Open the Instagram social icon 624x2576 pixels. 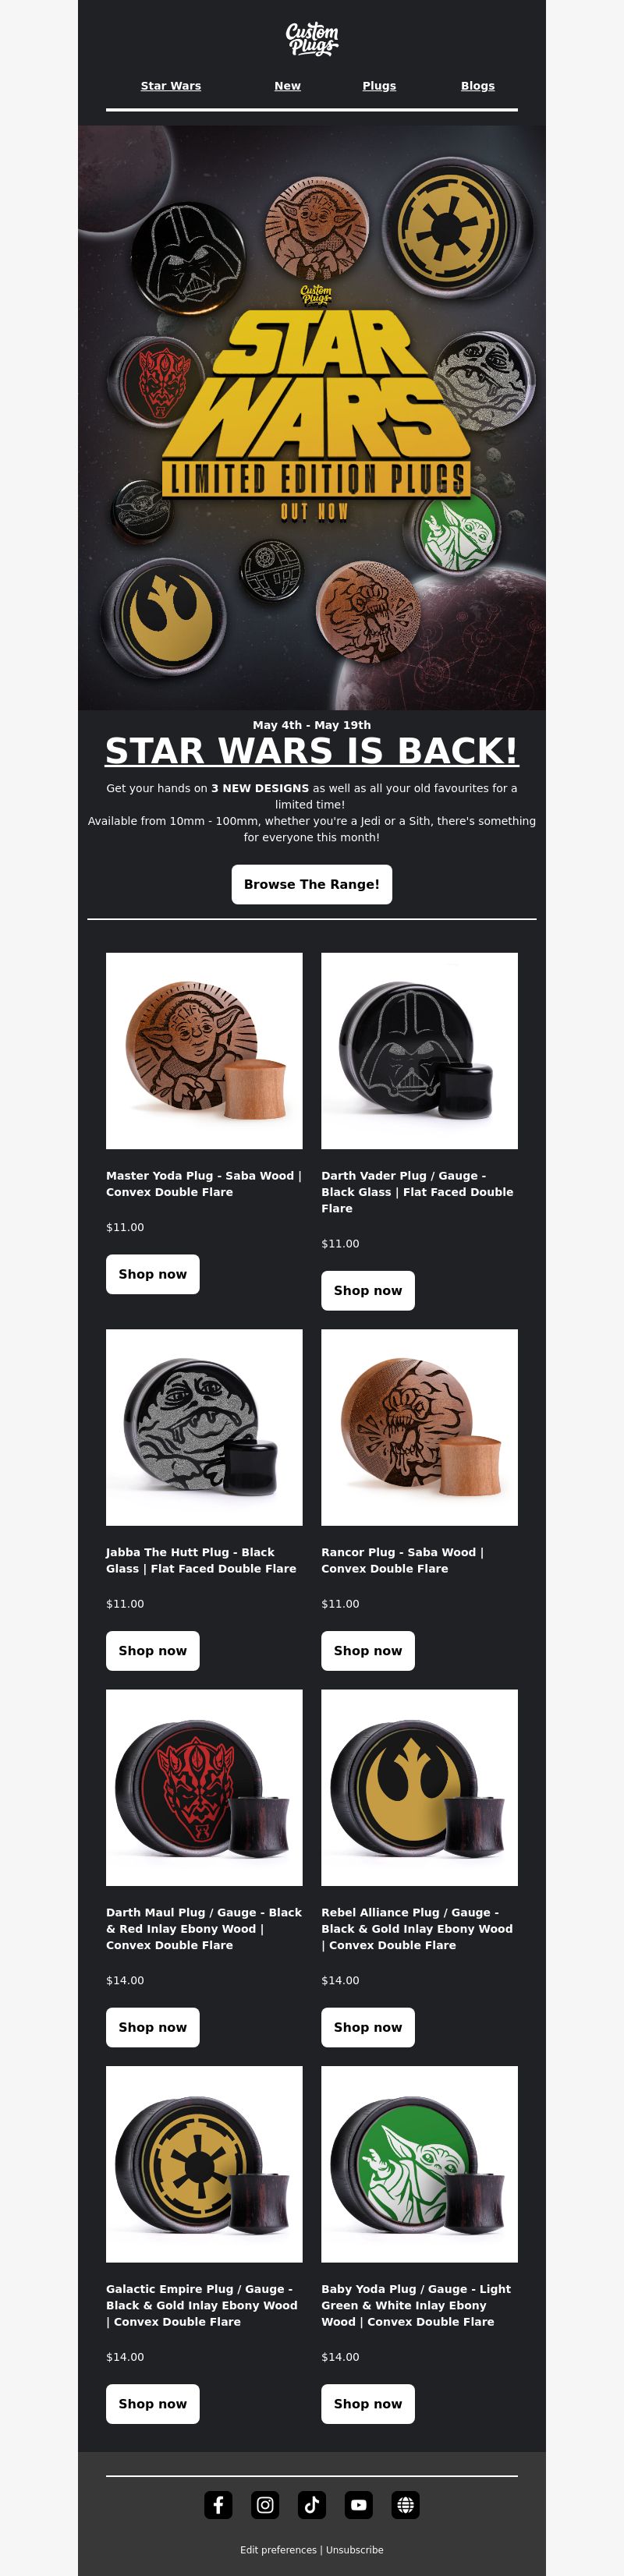(x=265, y=2504)
